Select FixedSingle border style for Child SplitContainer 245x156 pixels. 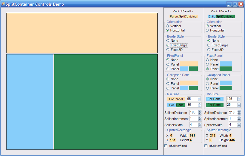209,45
